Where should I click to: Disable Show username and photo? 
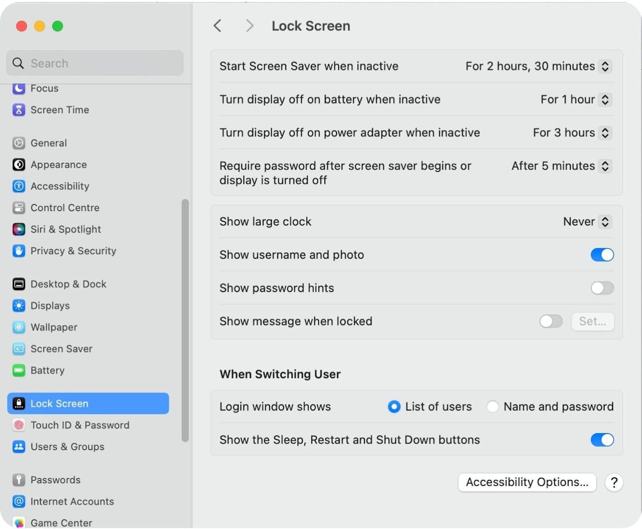(x=602, y=255)
